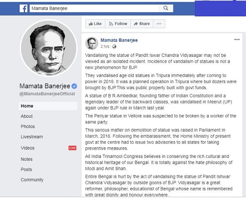This screenshot has width=246, height=198.
Task: Click the LIVE badge next to Videos
Action: tap(72, 148)
